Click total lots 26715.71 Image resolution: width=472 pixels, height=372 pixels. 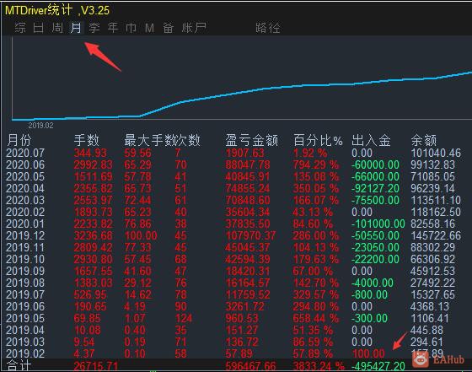point(96,366)
